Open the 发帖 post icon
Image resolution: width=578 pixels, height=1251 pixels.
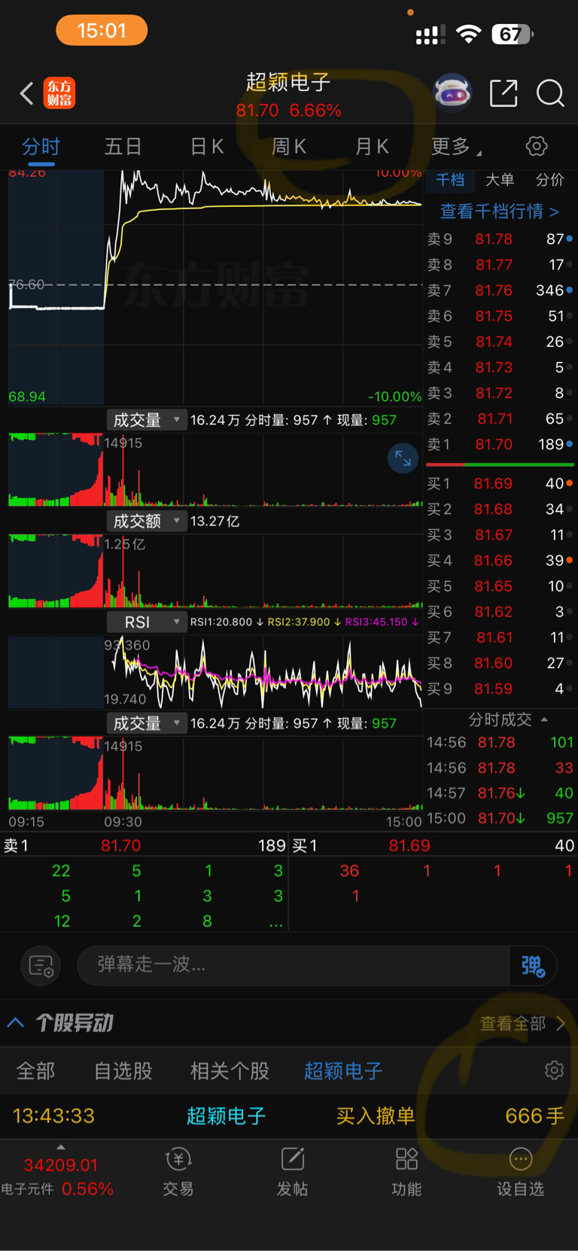pos(292,1172)
